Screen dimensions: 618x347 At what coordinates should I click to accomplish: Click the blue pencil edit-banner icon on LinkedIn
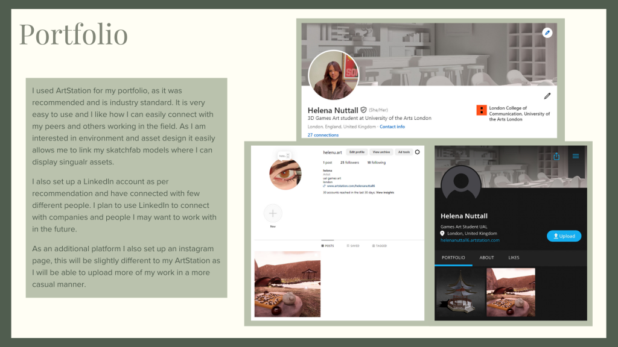click(x=547, y=33)
